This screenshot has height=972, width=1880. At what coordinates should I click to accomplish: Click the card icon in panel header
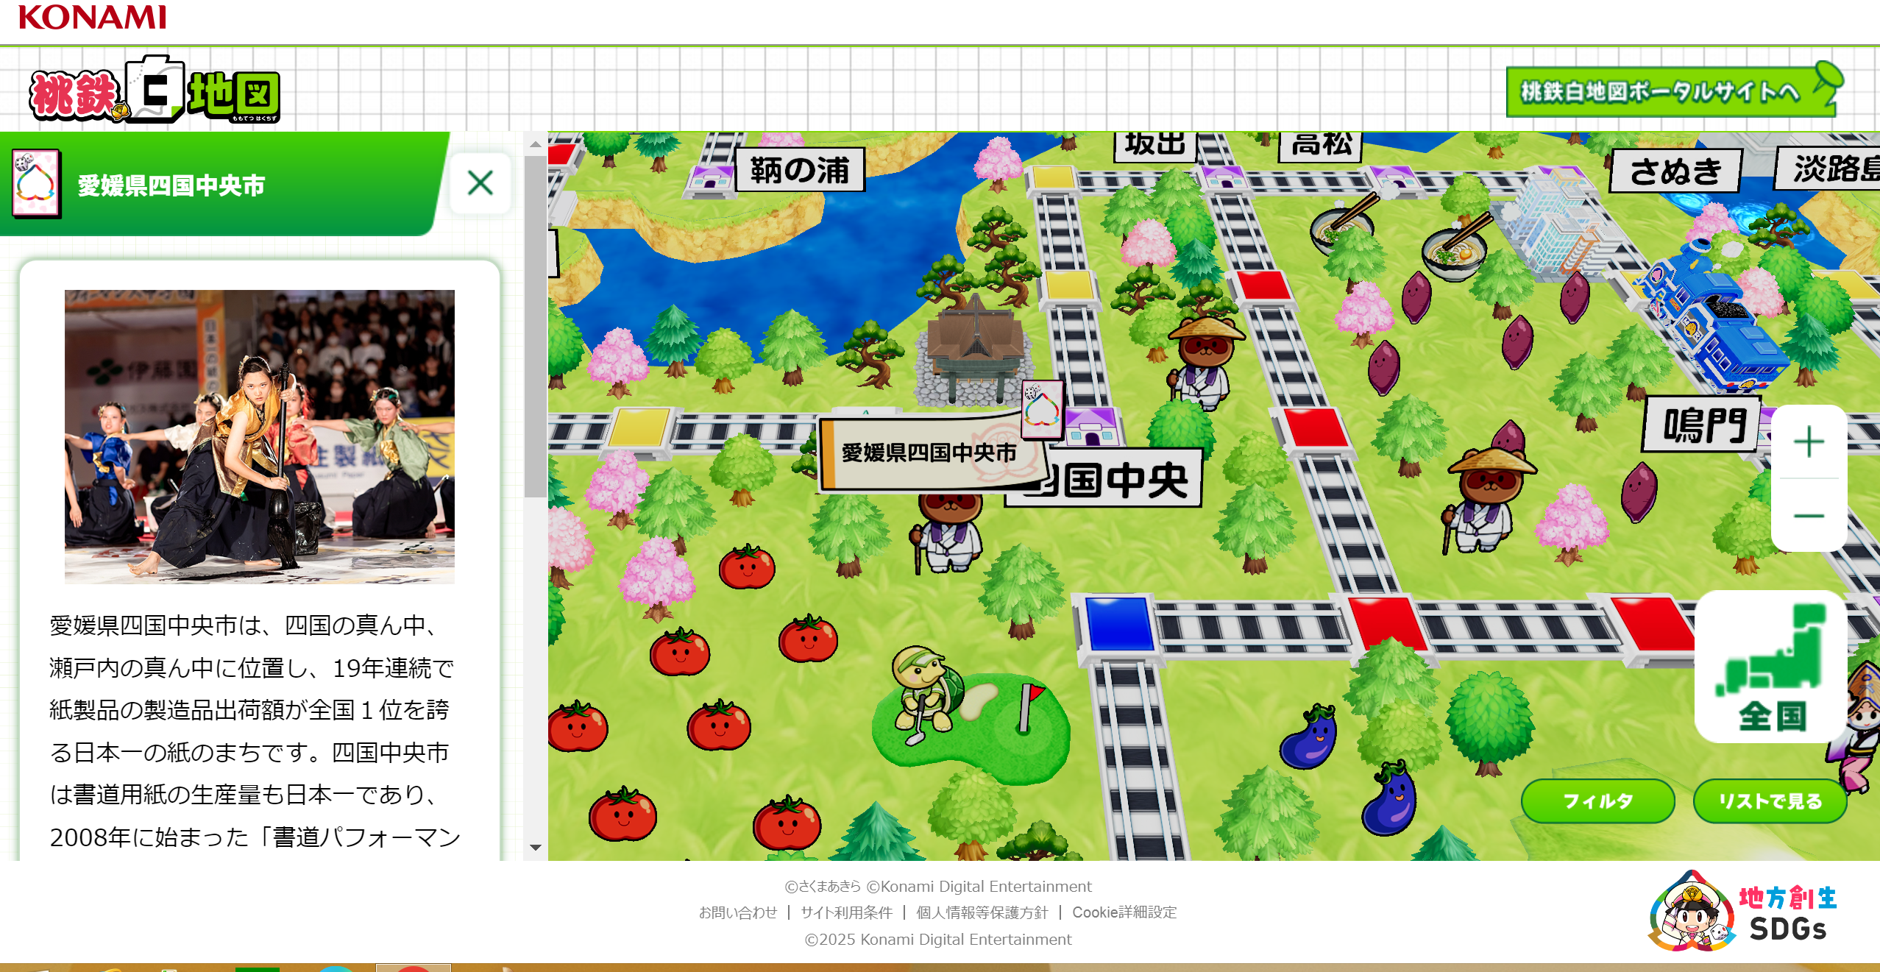coord(36,183)
